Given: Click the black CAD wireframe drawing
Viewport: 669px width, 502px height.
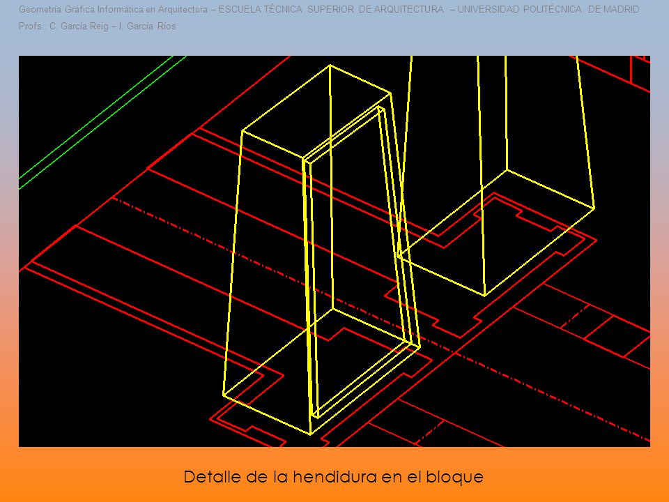Looking at the screenshot, I should 334,251.
